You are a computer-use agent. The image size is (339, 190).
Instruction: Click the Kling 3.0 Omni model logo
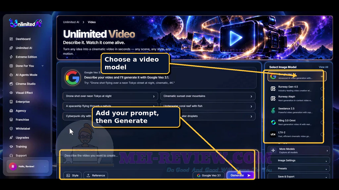click(273, 122)
